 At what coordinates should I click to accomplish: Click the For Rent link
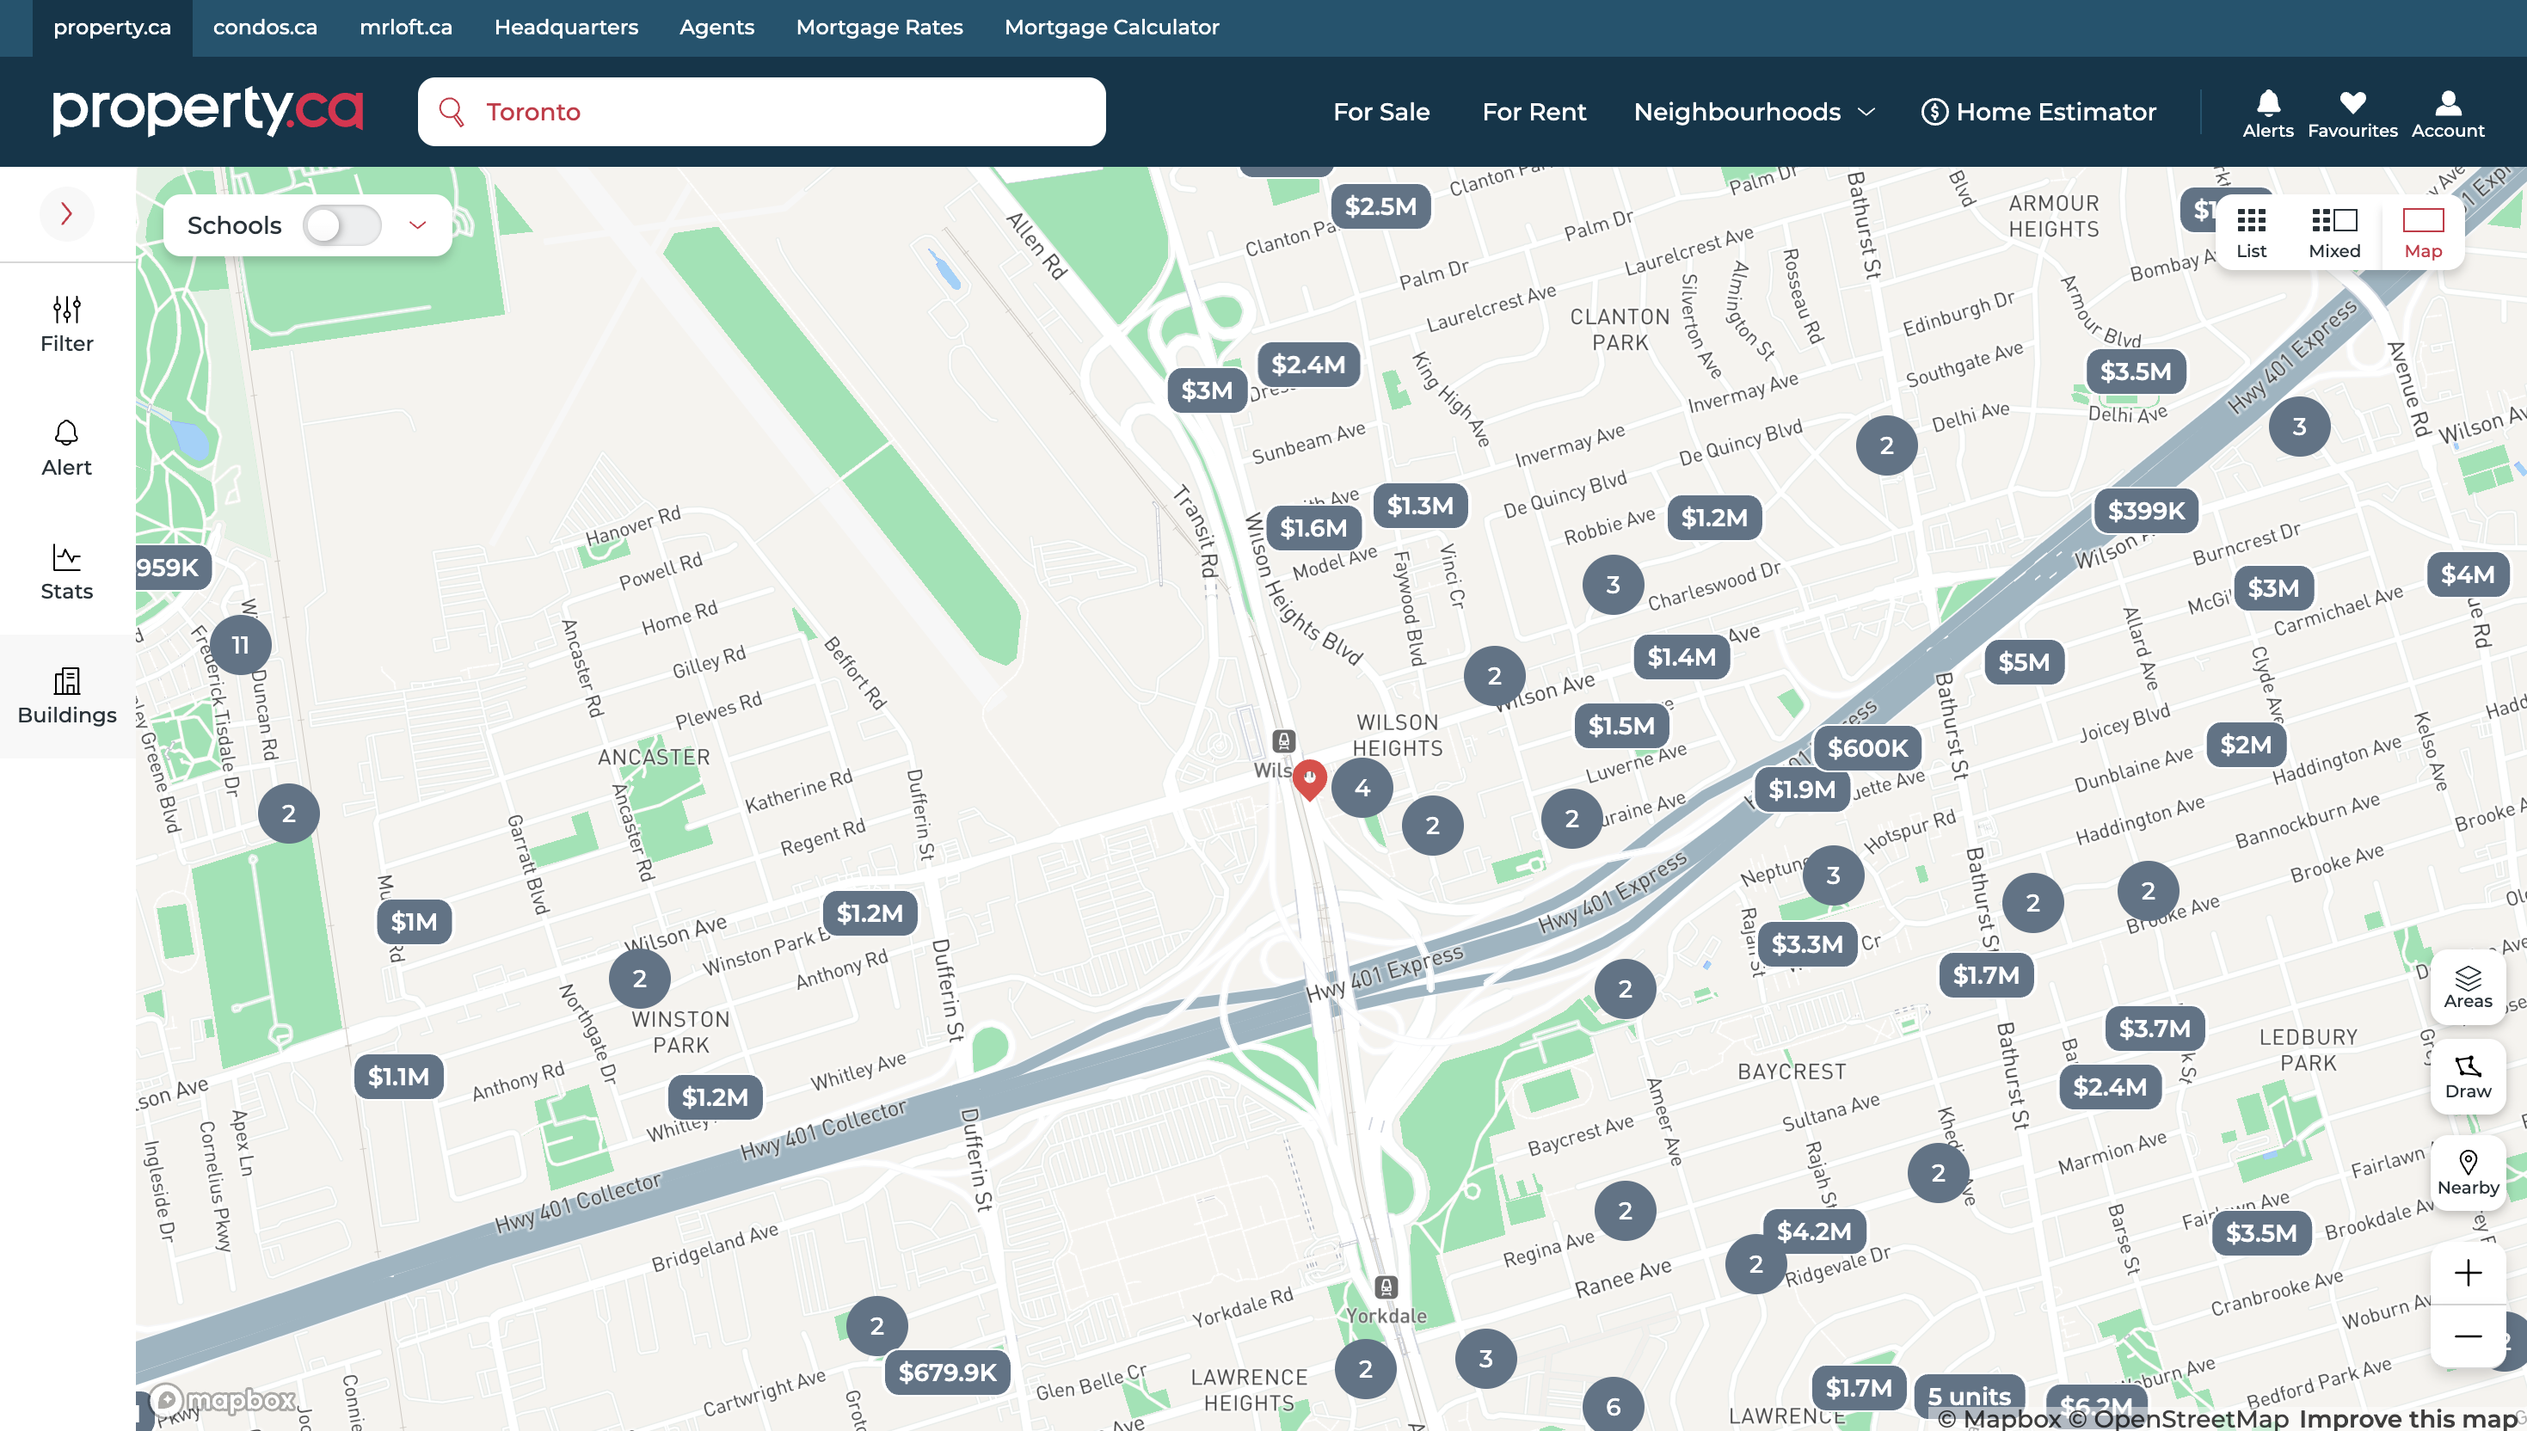[1534, 112]
